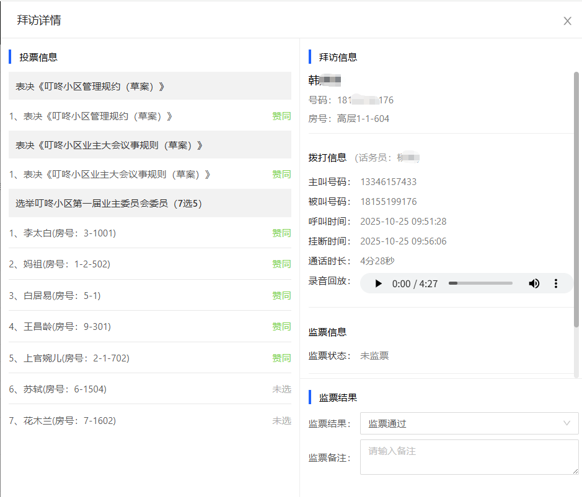Click the 表决《叮咚小区业主大会议事规则（草案）》 header
The width and height of the screenshot is (582, 497).
[149, 145]
